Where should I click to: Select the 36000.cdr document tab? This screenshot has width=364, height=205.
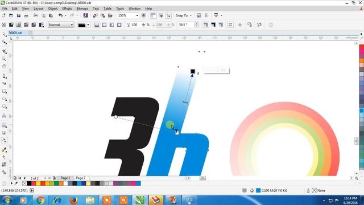pos(15,33)
